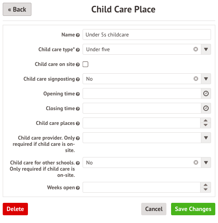Increase the Child care places value
This screenshot has width=218, height=223.
(206, 121)
